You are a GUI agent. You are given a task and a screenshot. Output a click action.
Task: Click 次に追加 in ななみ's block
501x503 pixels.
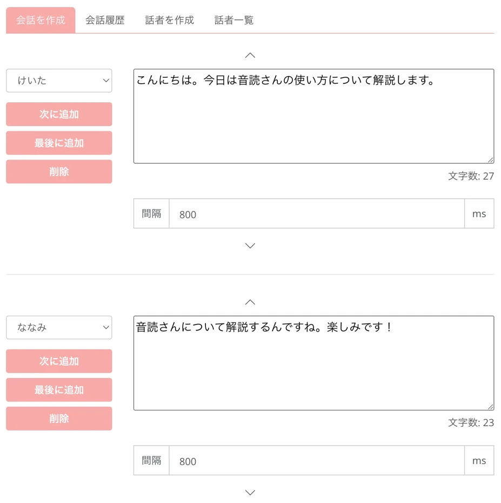[x=59, y=361]
